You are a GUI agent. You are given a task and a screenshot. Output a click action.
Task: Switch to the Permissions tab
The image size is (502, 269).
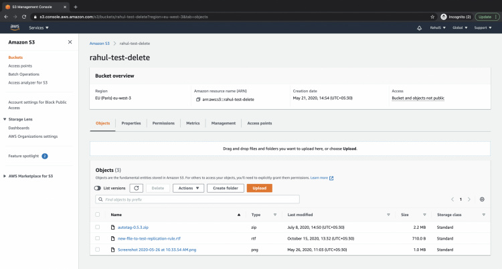pyautogui.click(x=163, y=123)
